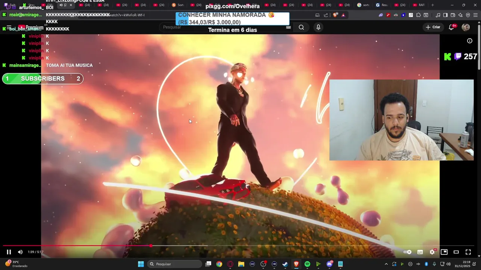Show hidden system tray icons

(386, 264)
